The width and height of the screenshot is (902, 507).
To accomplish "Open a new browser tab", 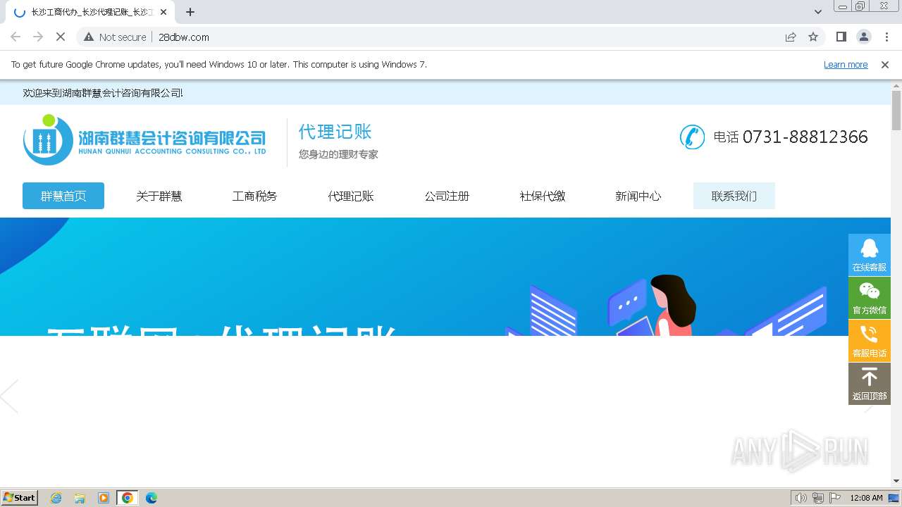I will click(x=190, y=12).
